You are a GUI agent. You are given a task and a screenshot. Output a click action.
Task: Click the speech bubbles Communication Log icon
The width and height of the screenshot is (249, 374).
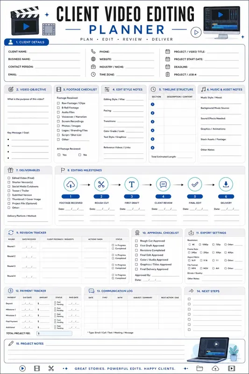(92, 291)
